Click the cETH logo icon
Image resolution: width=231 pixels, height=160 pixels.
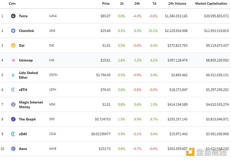pos(13,90)
